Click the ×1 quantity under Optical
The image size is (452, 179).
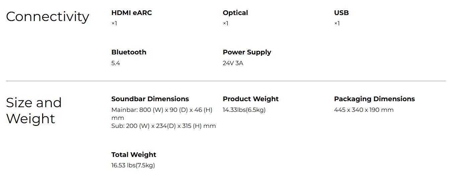225,23
